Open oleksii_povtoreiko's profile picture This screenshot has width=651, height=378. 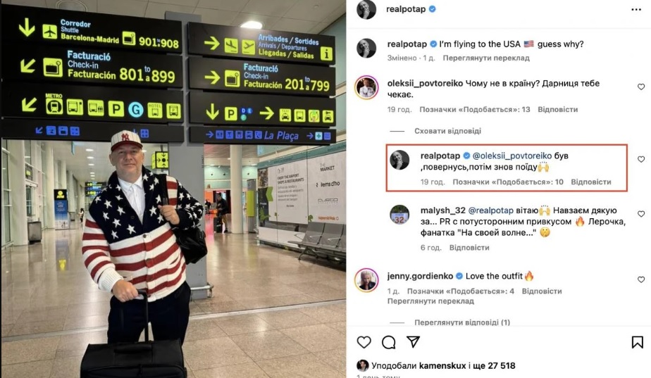click(366, 87)
